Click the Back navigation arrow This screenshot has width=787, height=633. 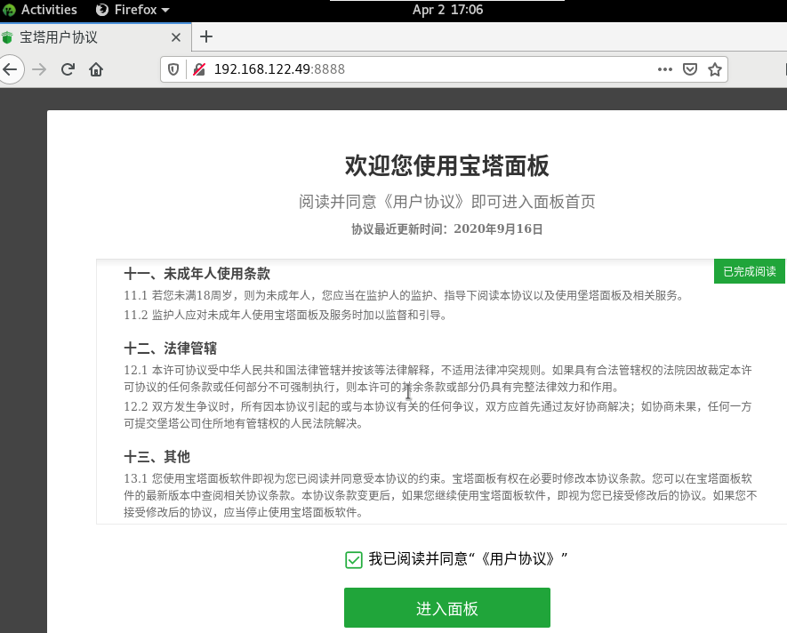[10, 69]
